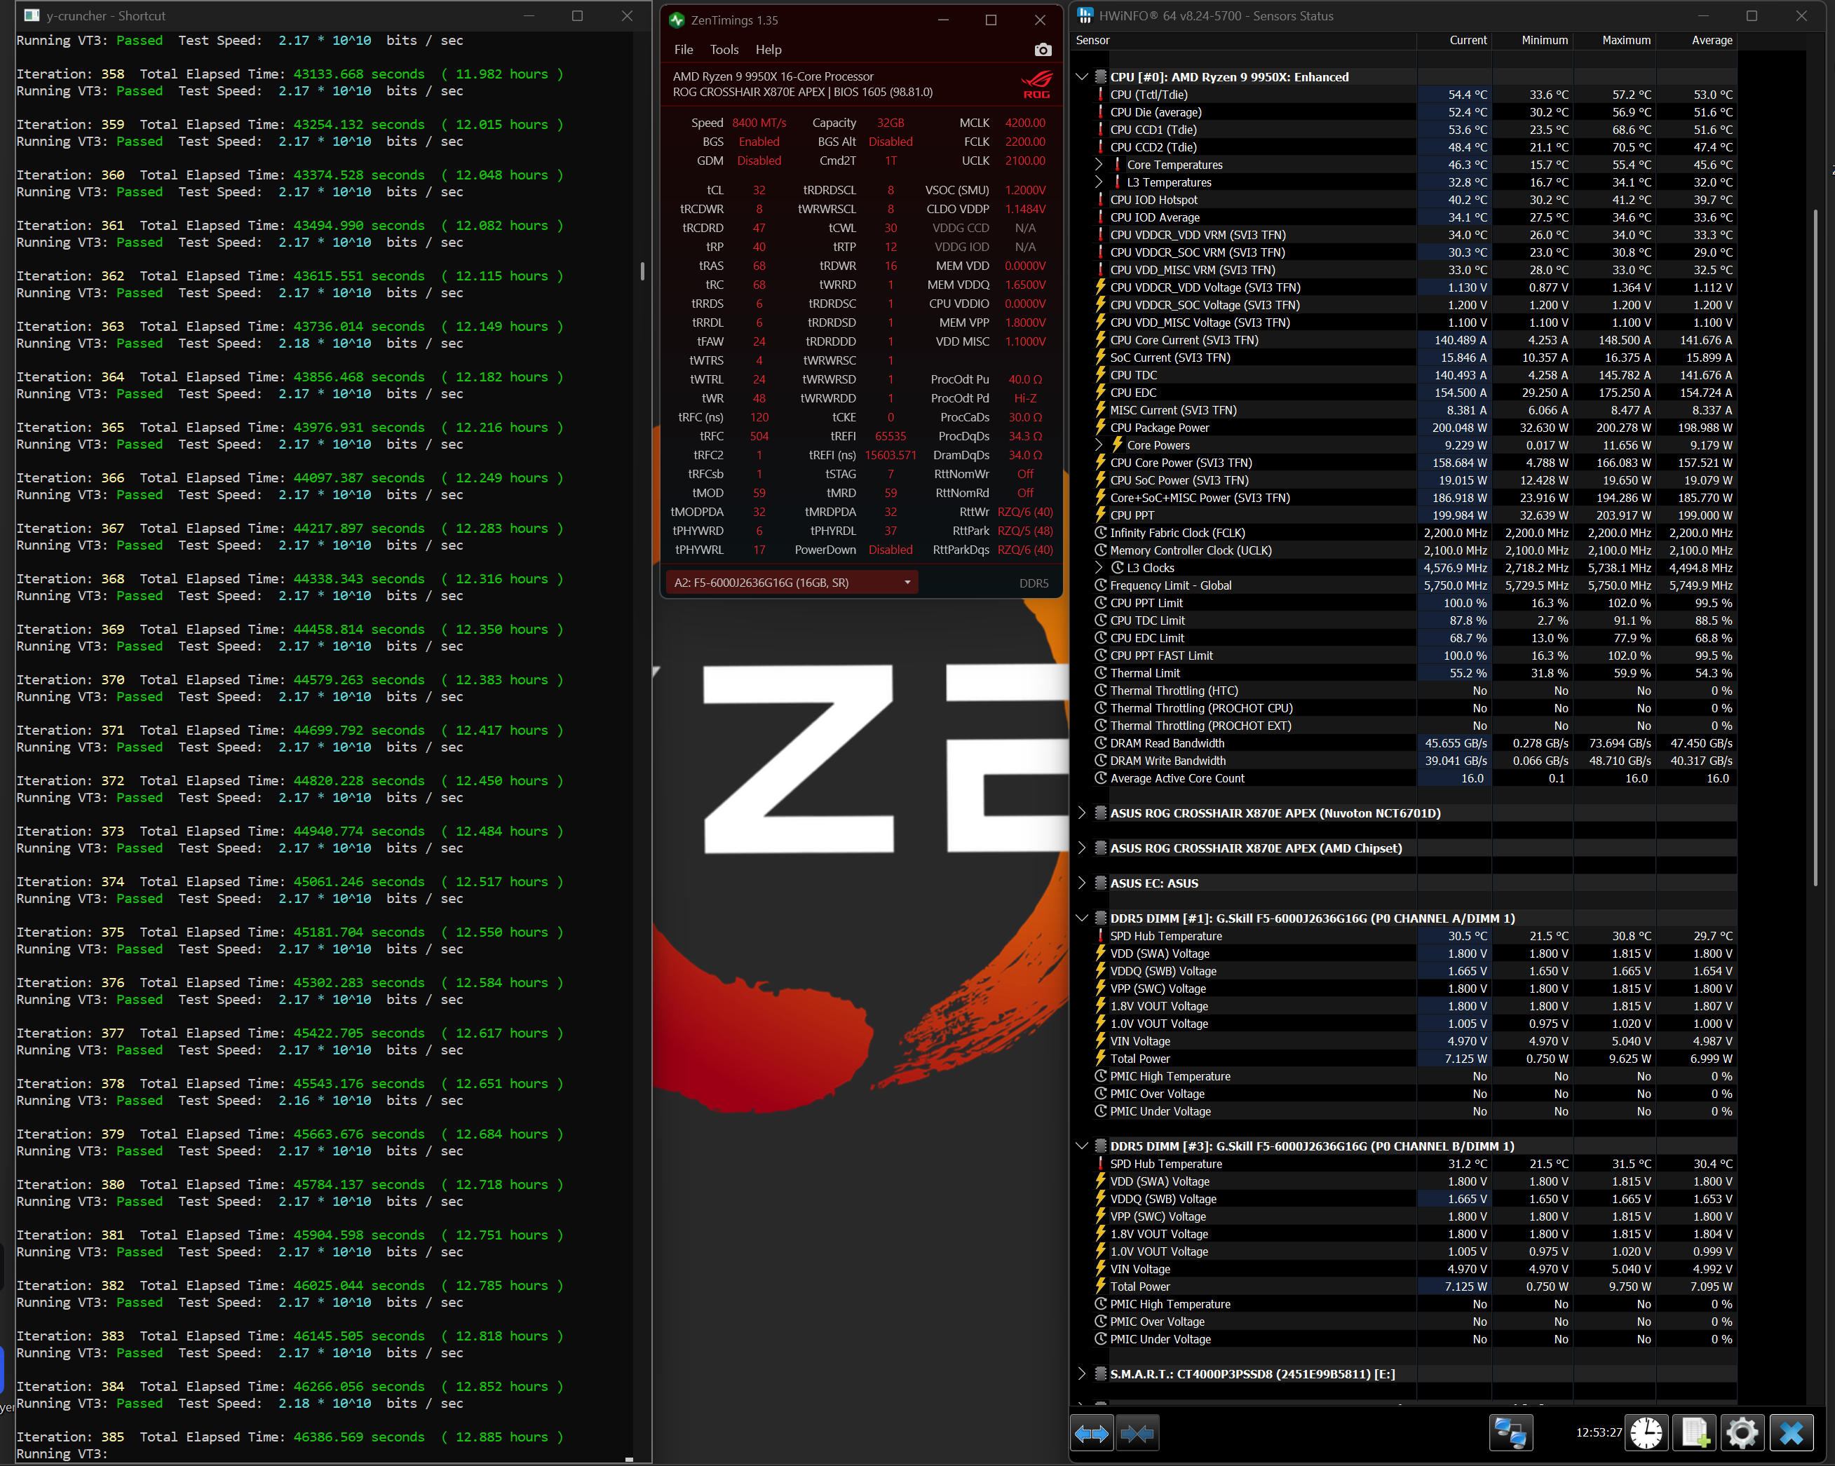This screenshot has height=1466, width=1835.
Task: Open the Tools menu in ZenTimings
Action: pyautogui.click(x=724, y=50)
